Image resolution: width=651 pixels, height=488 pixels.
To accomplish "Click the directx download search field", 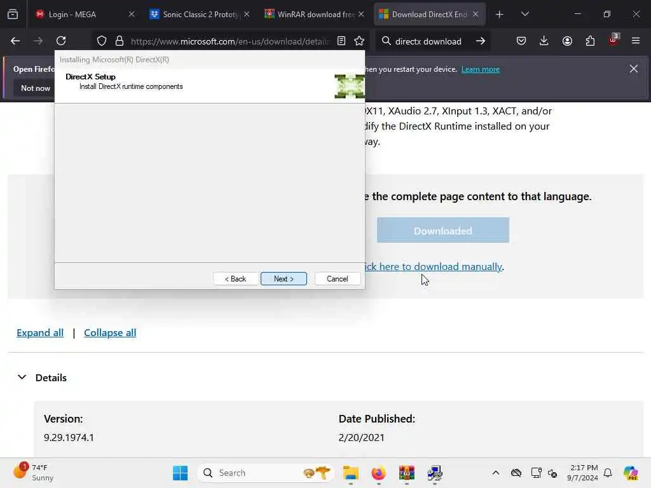I will tap(428, 41).
